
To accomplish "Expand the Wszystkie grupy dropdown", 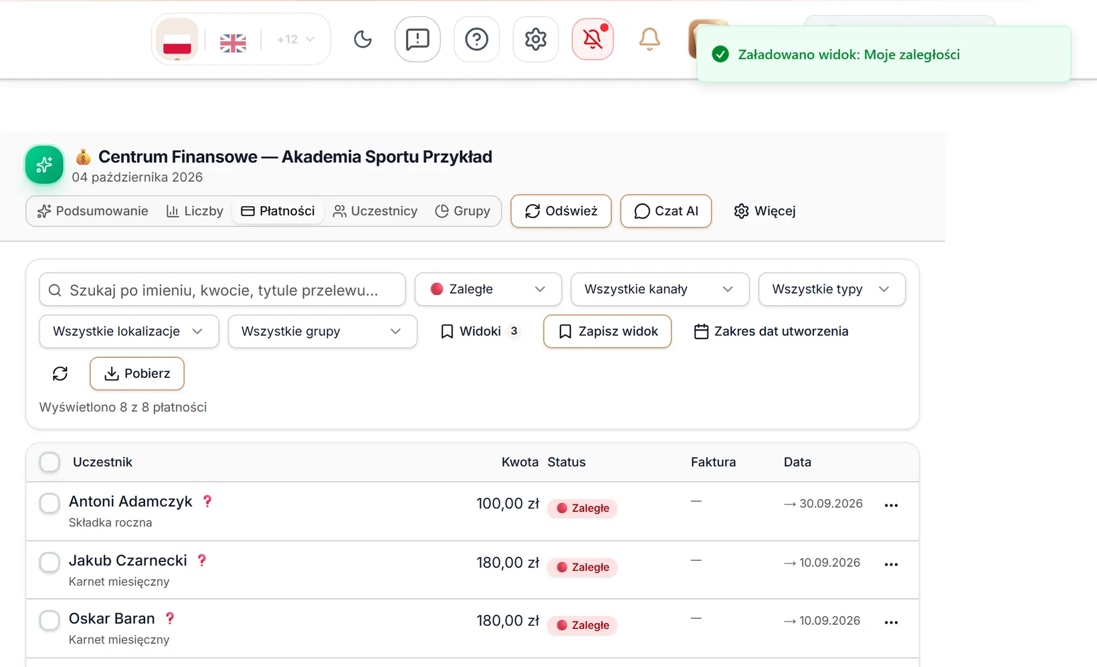I will tap(322, 332).
